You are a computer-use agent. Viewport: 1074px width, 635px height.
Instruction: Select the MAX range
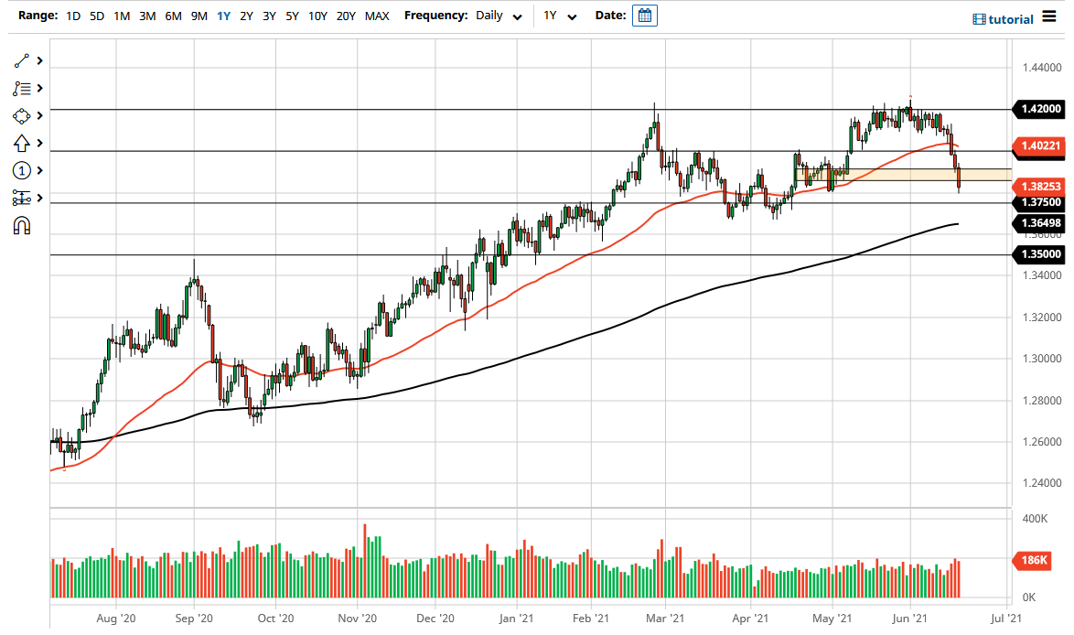pos(376,16)
